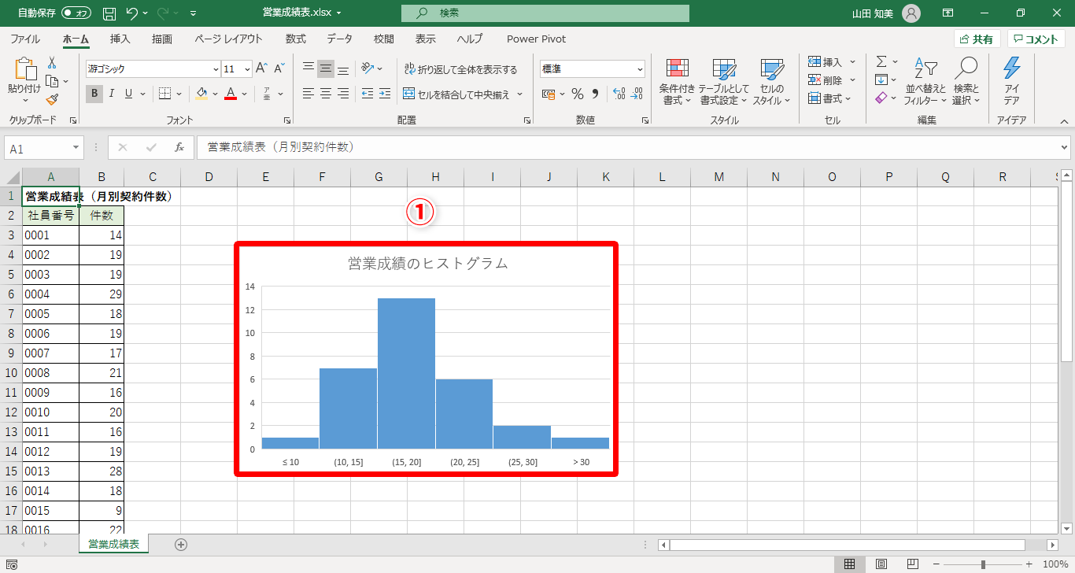The image size is (1075, 573).
Task: Open テーブルとして書式設定 gallery
Action: point(723,82)
